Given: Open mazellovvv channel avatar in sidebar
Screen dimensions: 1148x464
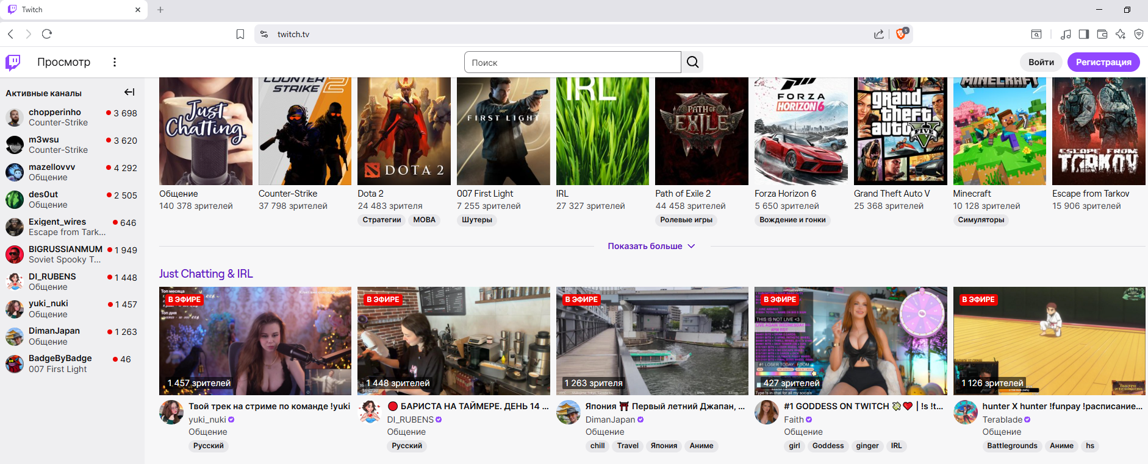Looking at the screenshot, I should [15, 172].
